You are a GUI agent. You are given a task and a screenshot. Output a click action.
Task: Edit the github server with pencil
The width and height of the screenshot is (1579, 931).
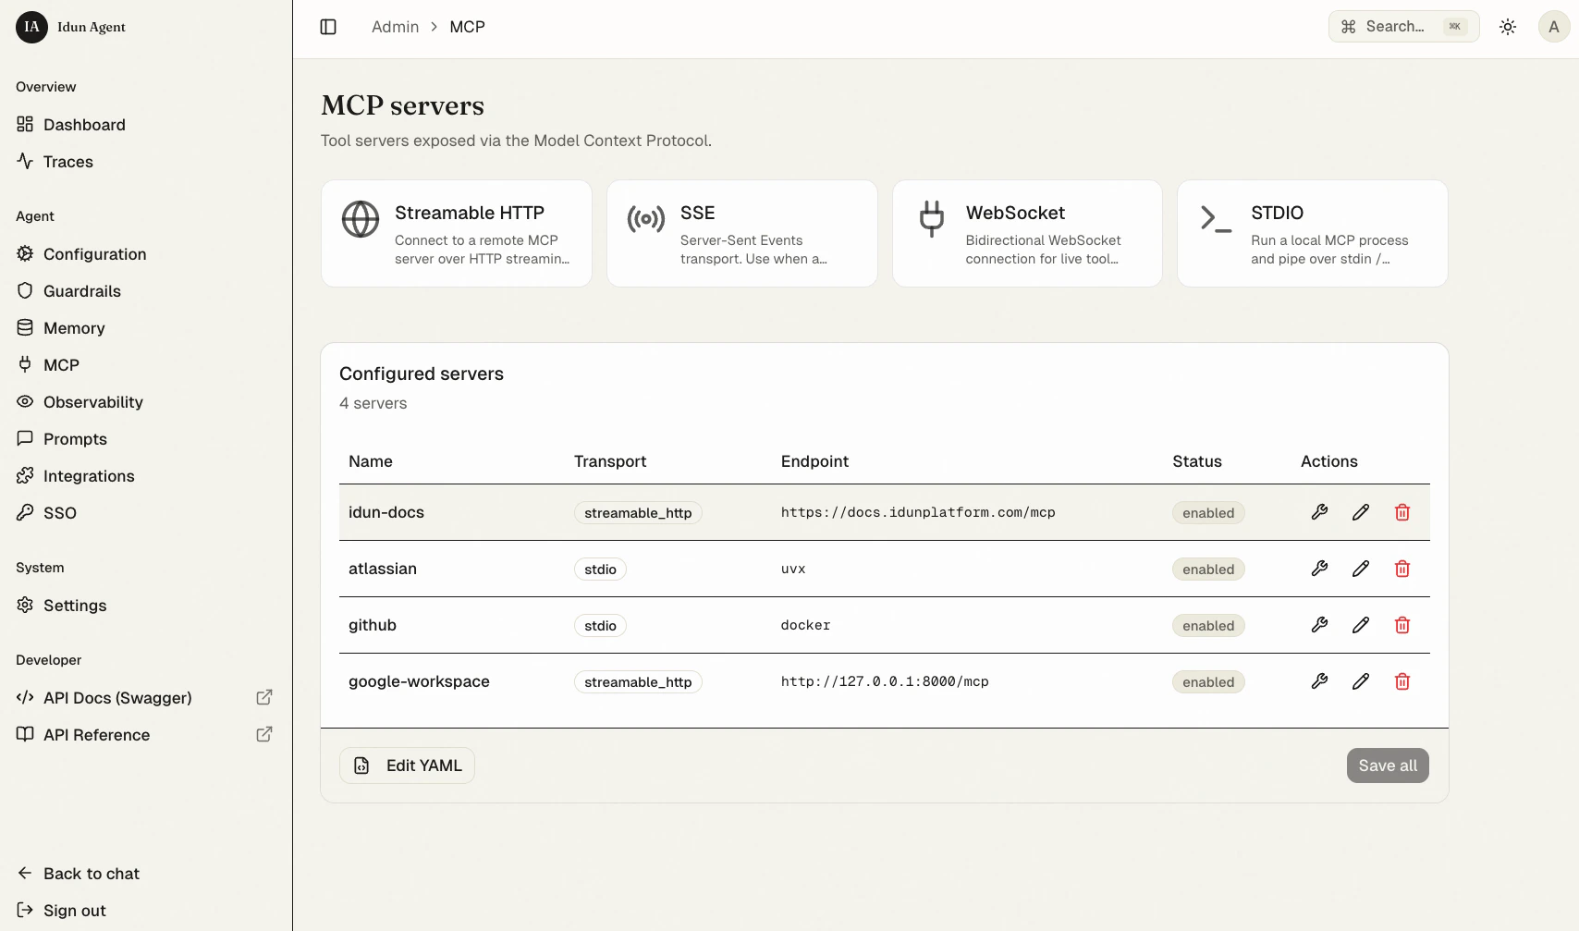[1361, 625]
